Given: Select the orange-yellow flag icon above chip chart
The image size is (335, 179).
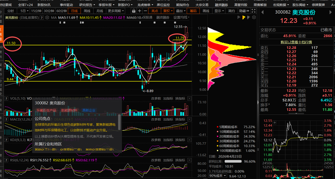Looking at the screenshot, I should coord(244,17).
